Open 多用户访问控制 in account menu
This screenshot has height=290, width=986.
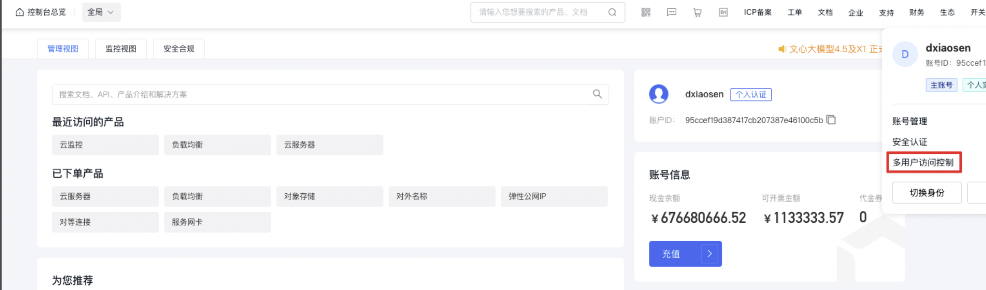924,162
